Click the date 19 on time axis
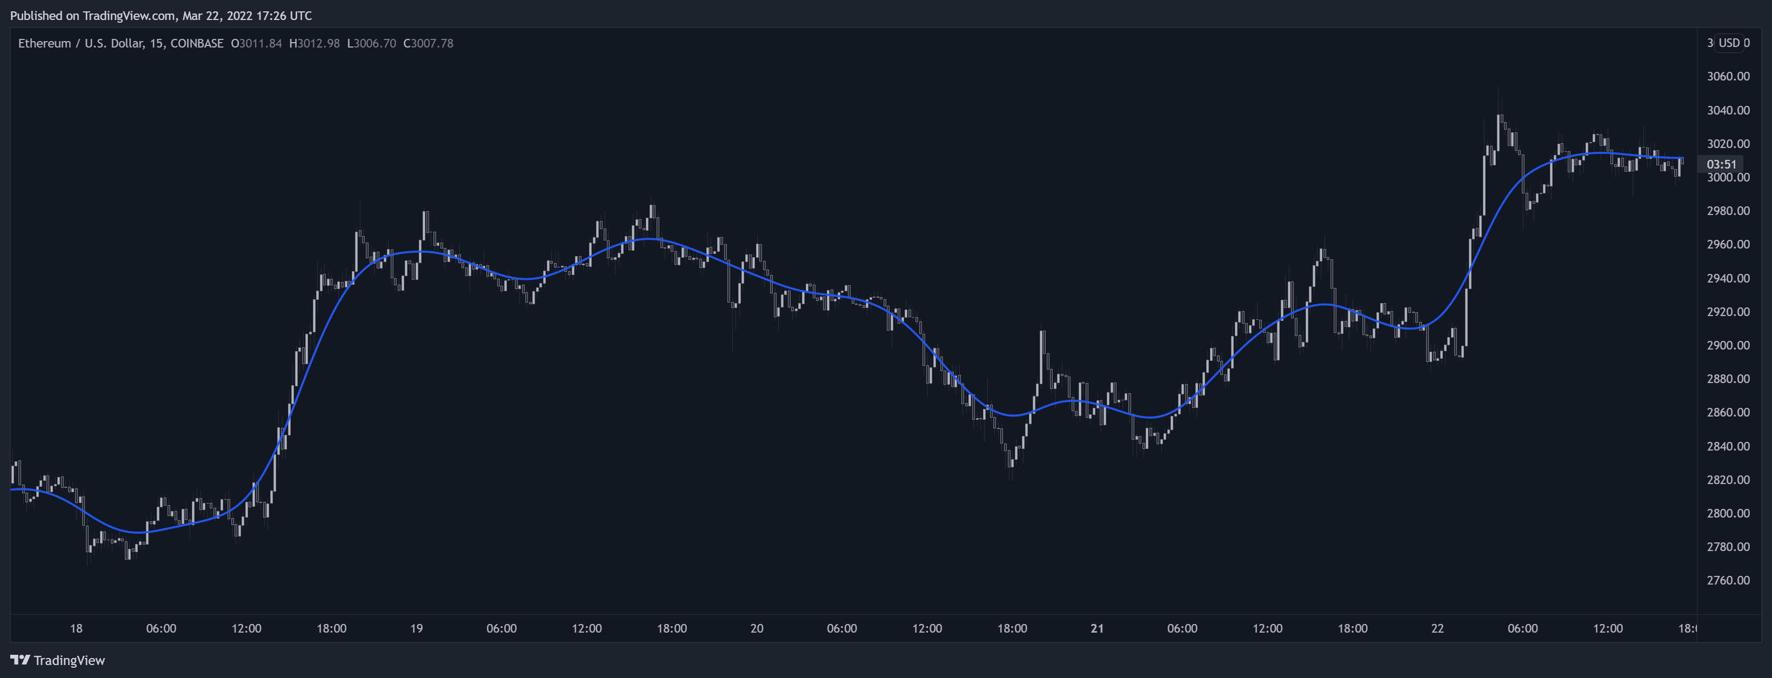1772x678 pixels. tap(416, 628)
